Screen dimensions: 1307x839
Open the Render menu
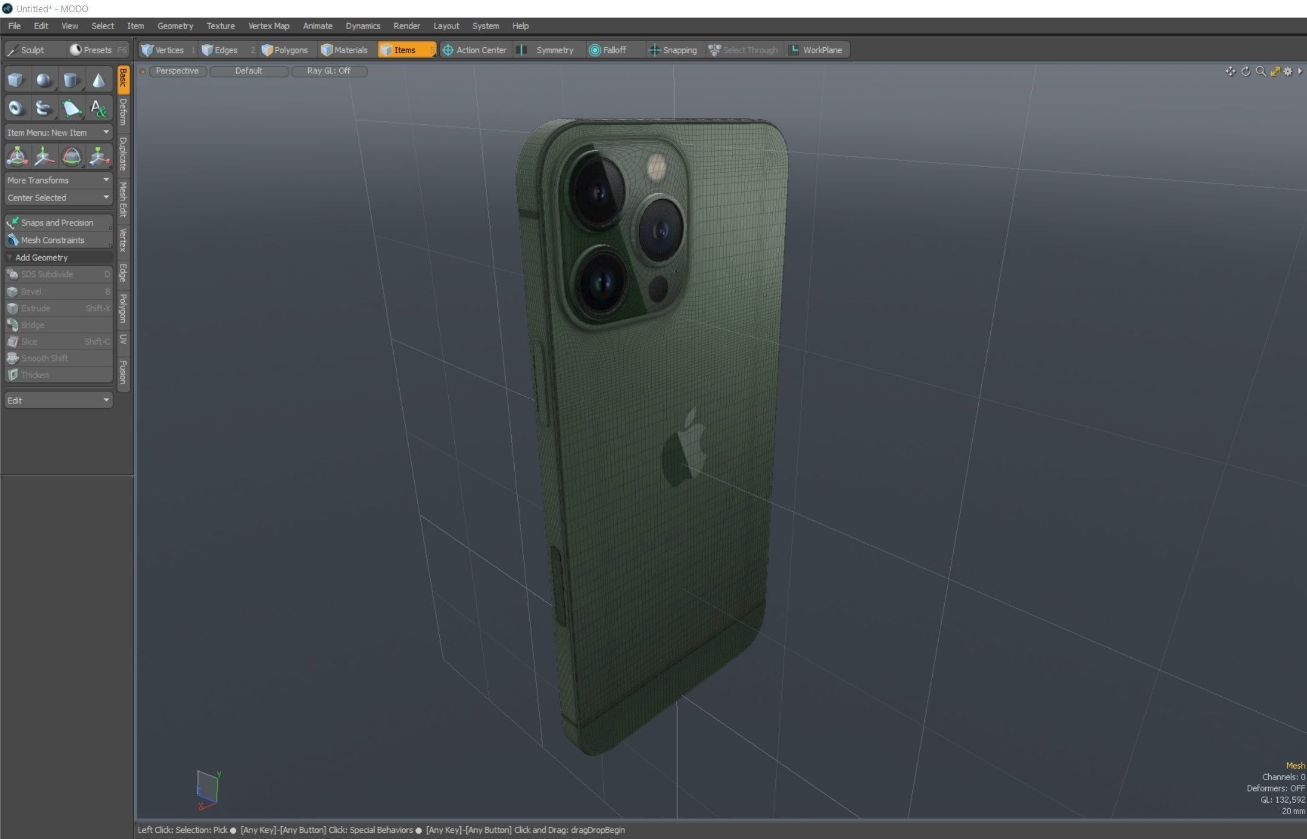point(406,25)
